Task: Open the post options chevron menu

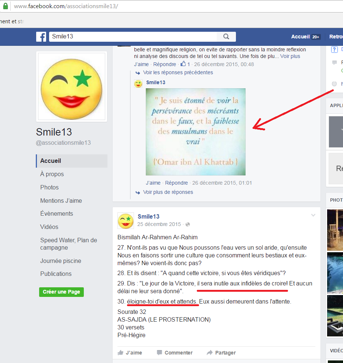Action: 313,215
